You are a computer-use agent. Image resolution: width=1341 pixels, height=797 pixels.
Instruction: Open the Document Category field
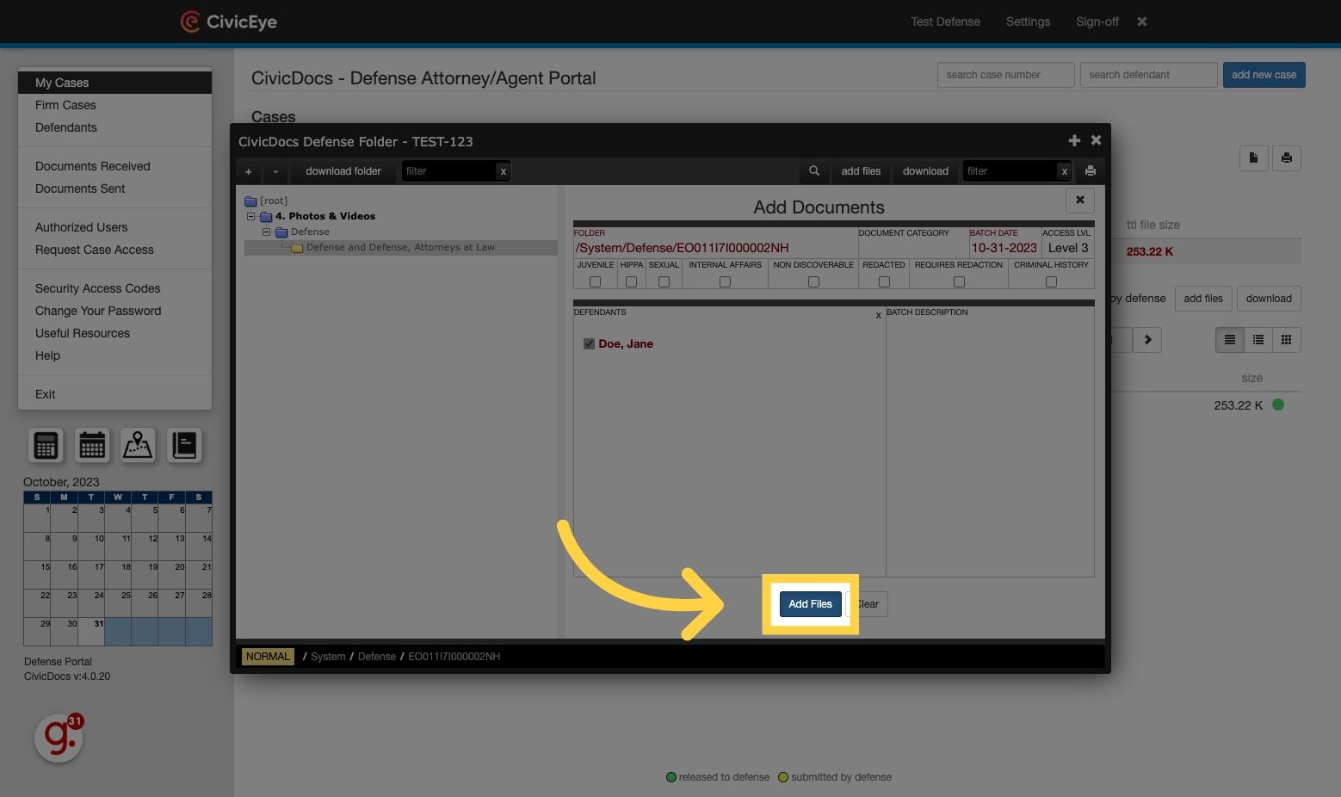click(x=912, y=242)
